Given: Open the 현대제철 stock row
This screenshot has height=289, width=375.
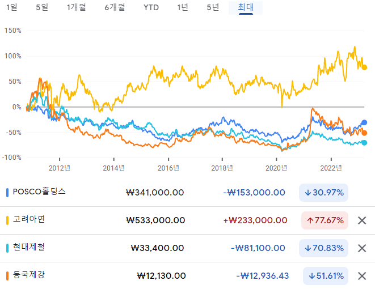Looking at the screenshot, I should [x=187, y=248].
